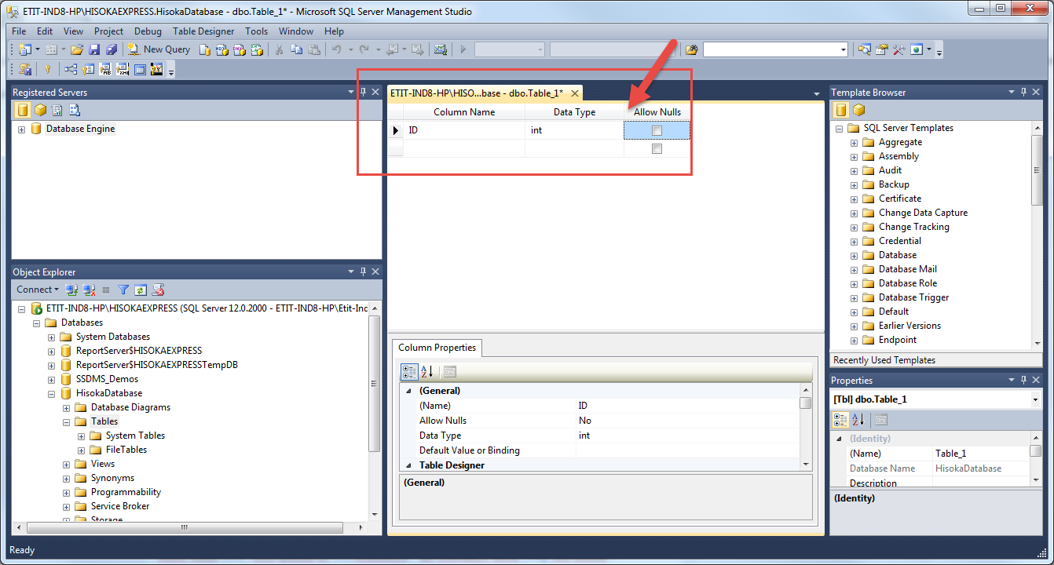Apply a filter in Object Explorer
Viewport: 1054px width, 565px height.
coord(123,290)
